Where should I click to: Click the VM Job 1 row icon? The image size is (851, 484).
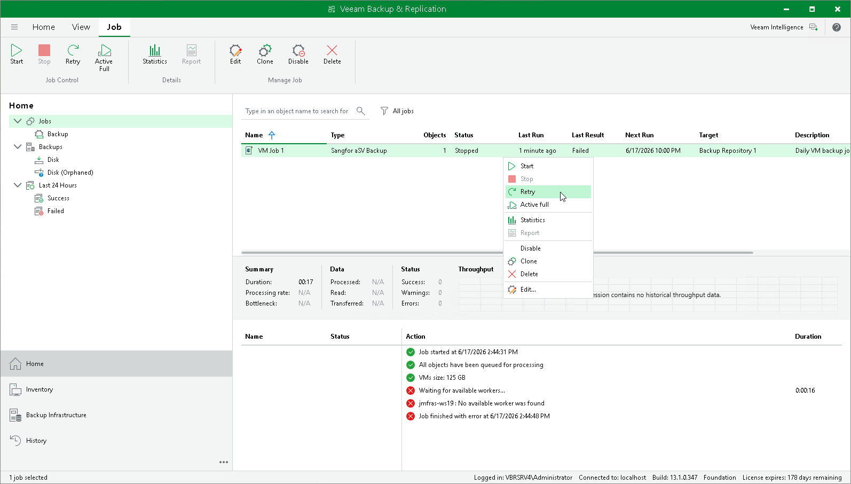tap(249, 151)
